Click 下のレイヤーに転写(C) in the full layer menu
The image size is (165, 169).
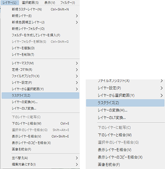click(41, 117)
